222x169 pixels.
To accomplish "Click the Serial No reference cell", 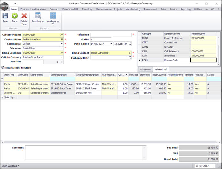I will [x=203, y=47].
